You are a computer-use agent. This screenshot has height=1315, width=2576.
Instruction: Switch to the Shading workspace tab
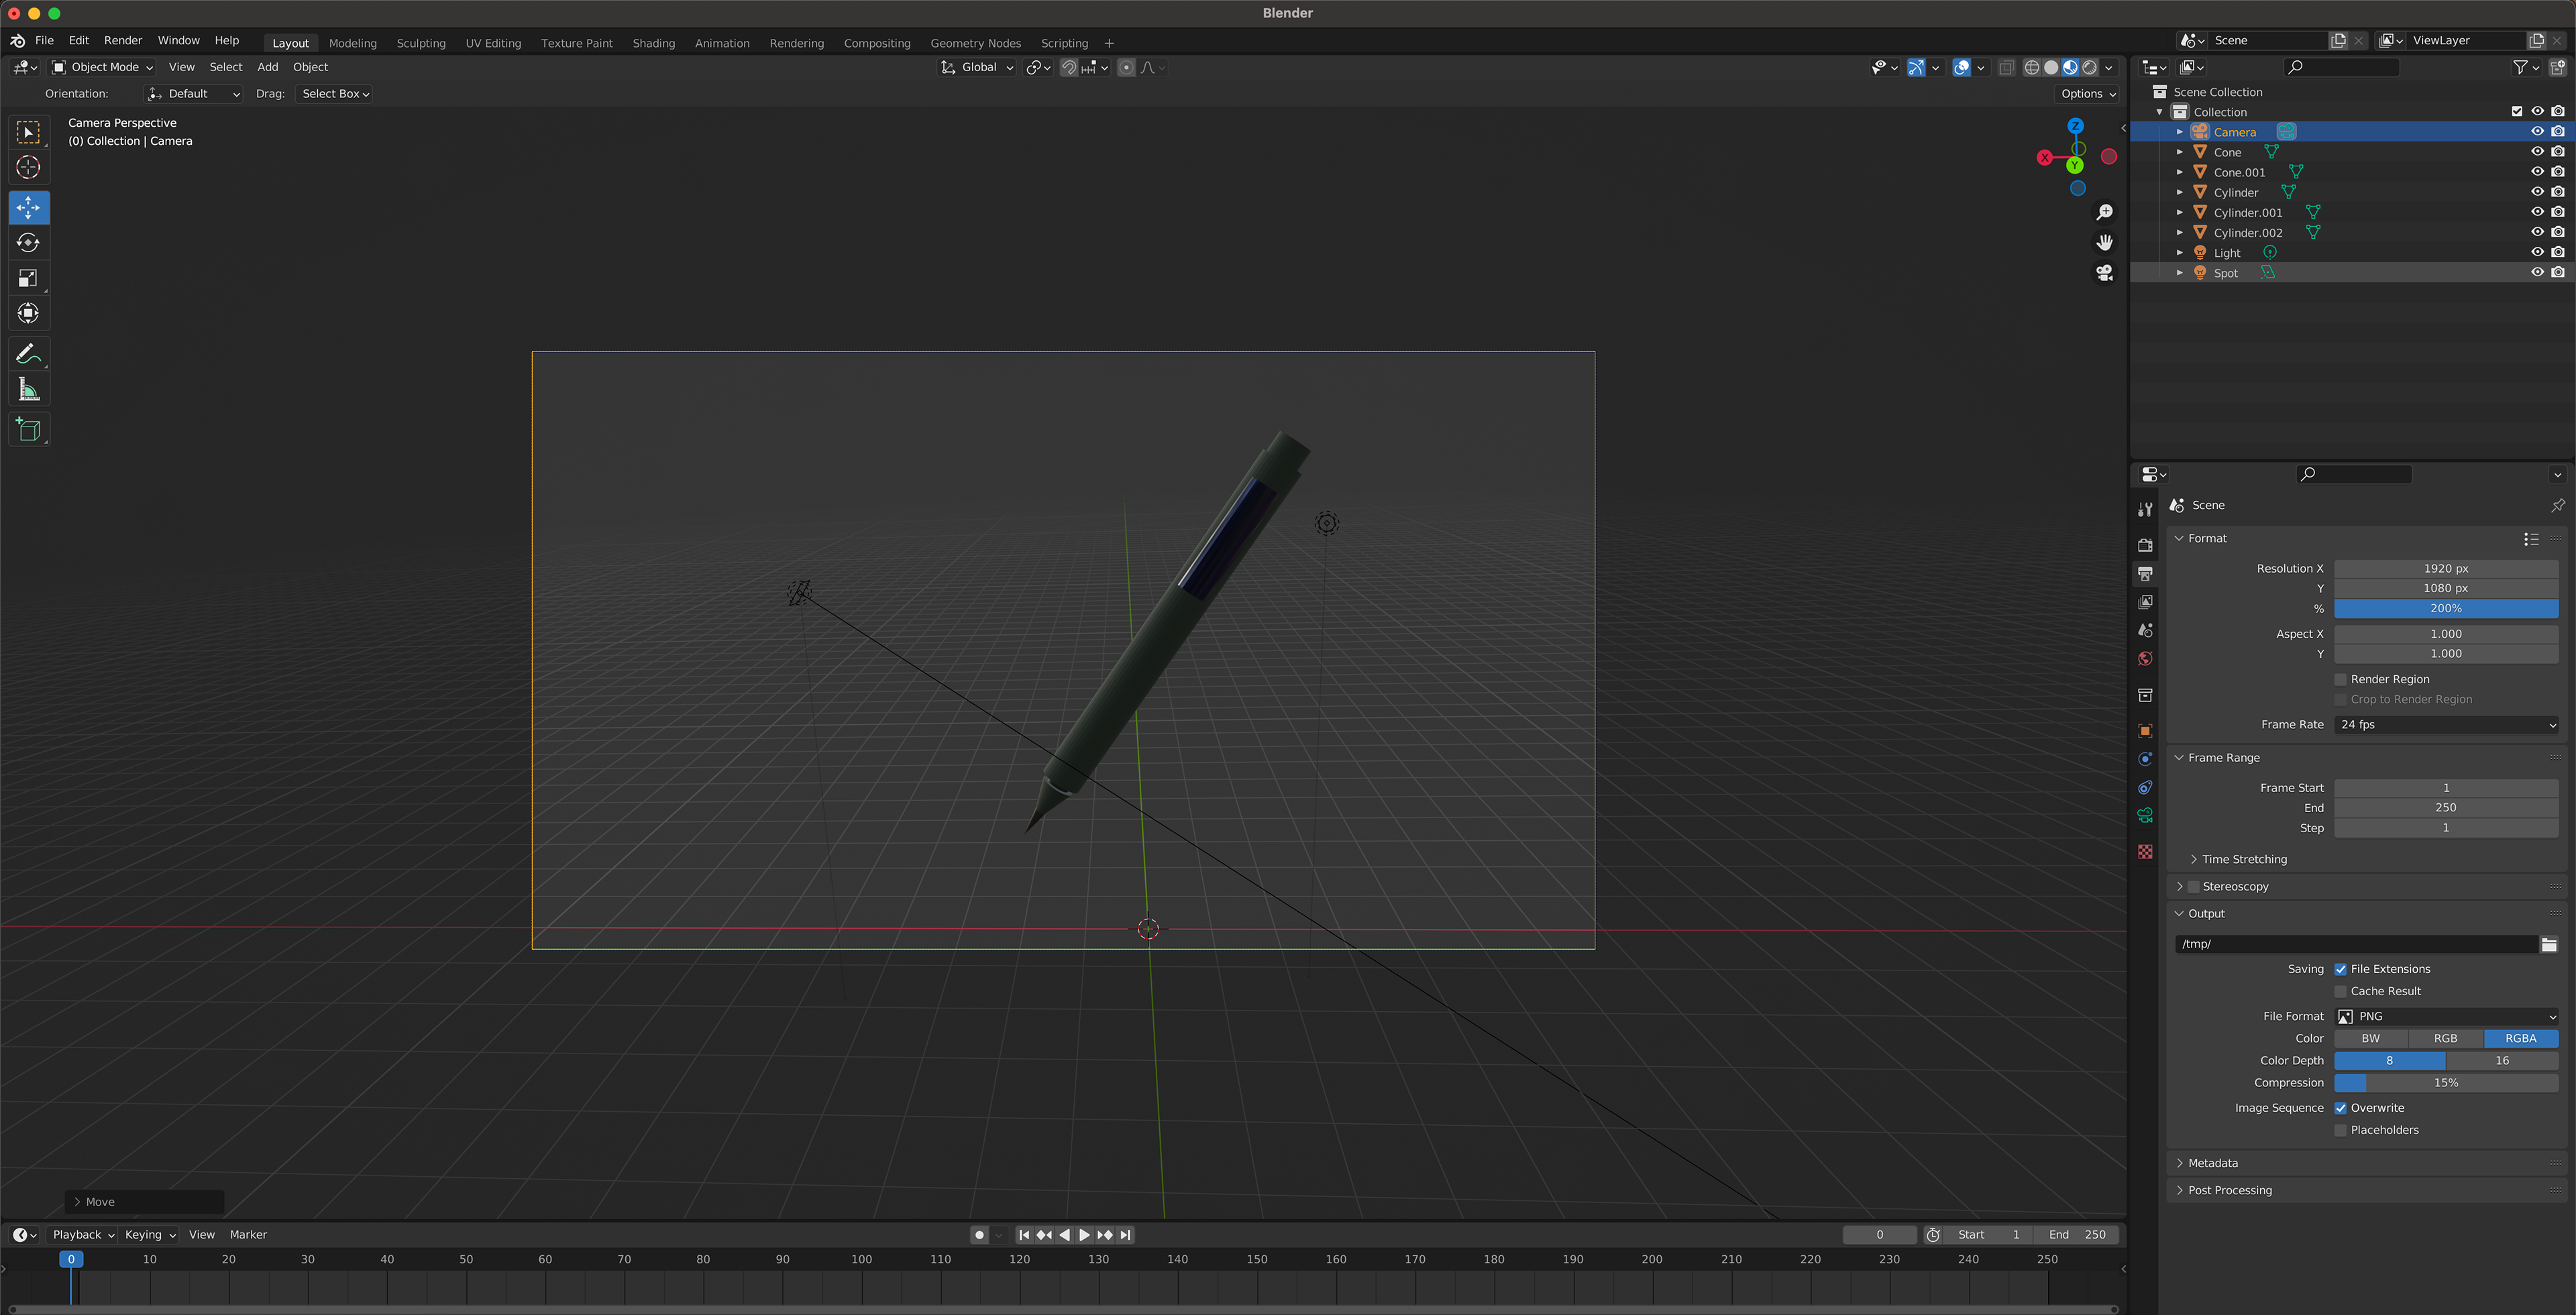point(653,43)
